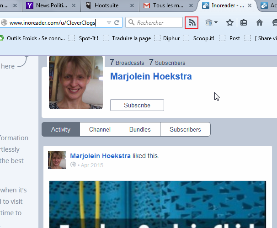Viewport: 277px width, 228px height.
Task: Click small avatar in activity post
Action: click(x=57, y=160)
